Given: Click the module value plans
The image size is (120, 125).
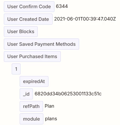Looking at the screenshot, I should coord(51,119).
